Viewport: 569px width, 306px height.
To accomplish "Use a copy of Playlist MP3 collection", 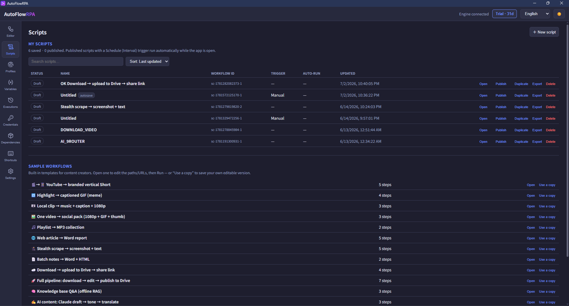I will point(547,228).
